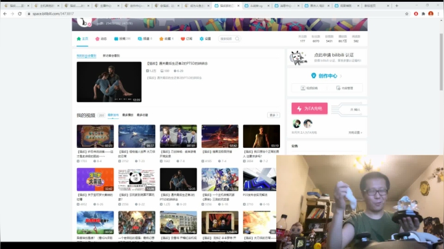Open the video thumbnail showing a building
444x249 pixels.
(178, 222)
